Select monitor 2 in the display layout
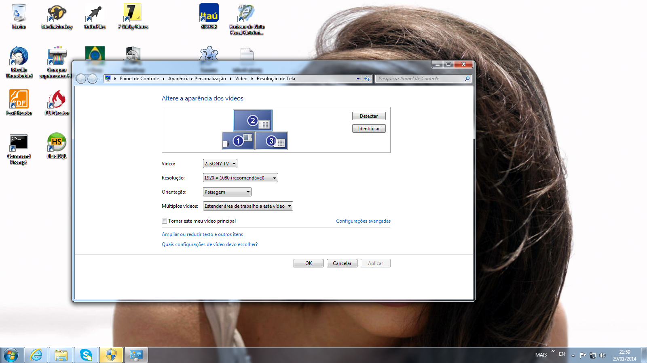 point(253,120)
